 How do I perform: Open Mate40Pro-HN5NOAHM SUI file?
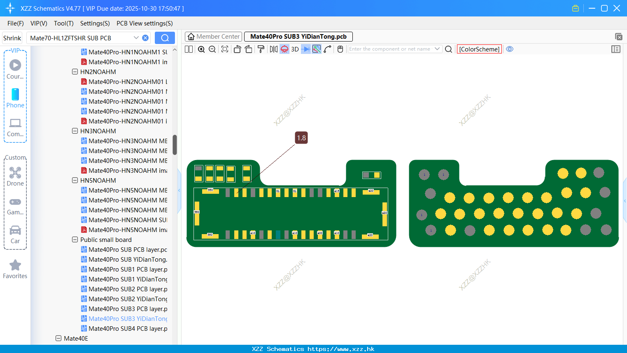(124, 220)
